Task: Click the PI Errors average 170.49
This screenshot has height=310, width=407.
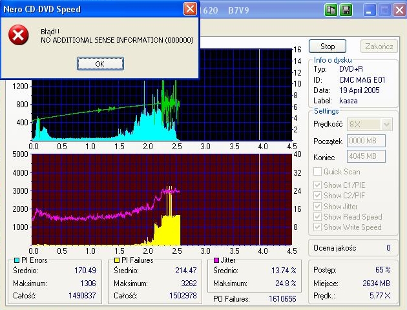Action: click(x=85, y=271)
